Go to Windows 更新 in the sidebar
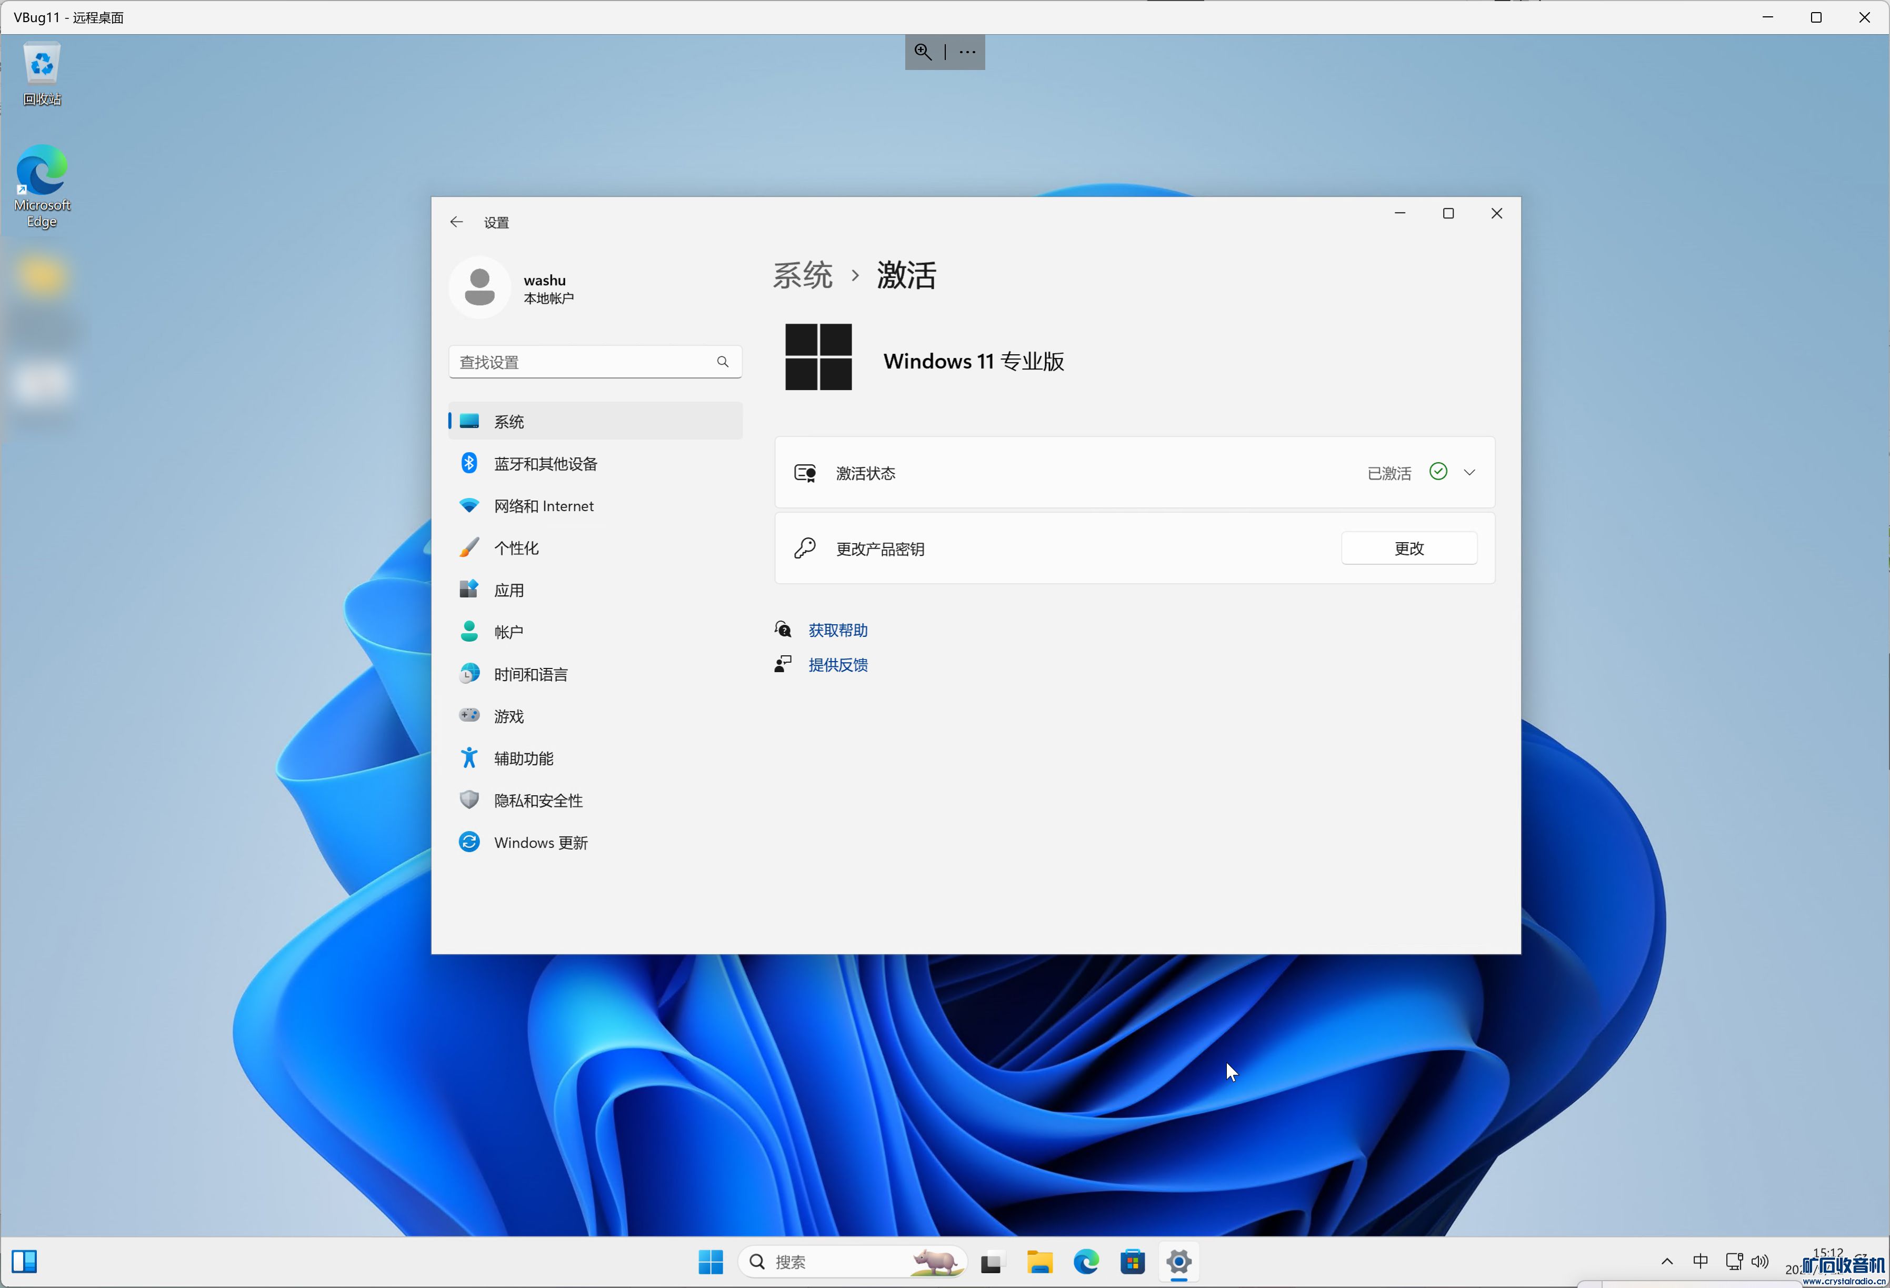The image size is (1890, 1288). coord(540,842)
